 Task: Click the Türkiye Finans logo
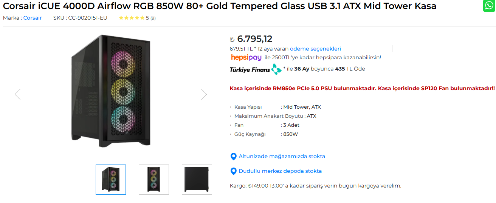(256, 69)
